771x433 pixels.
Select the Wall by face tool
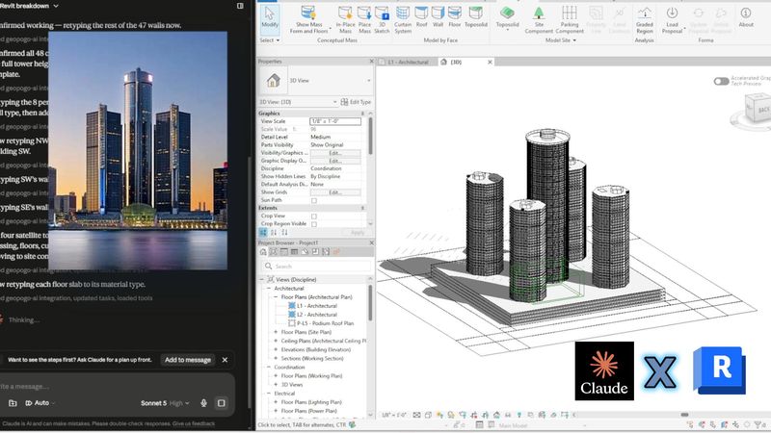click(x=438, y=16)
